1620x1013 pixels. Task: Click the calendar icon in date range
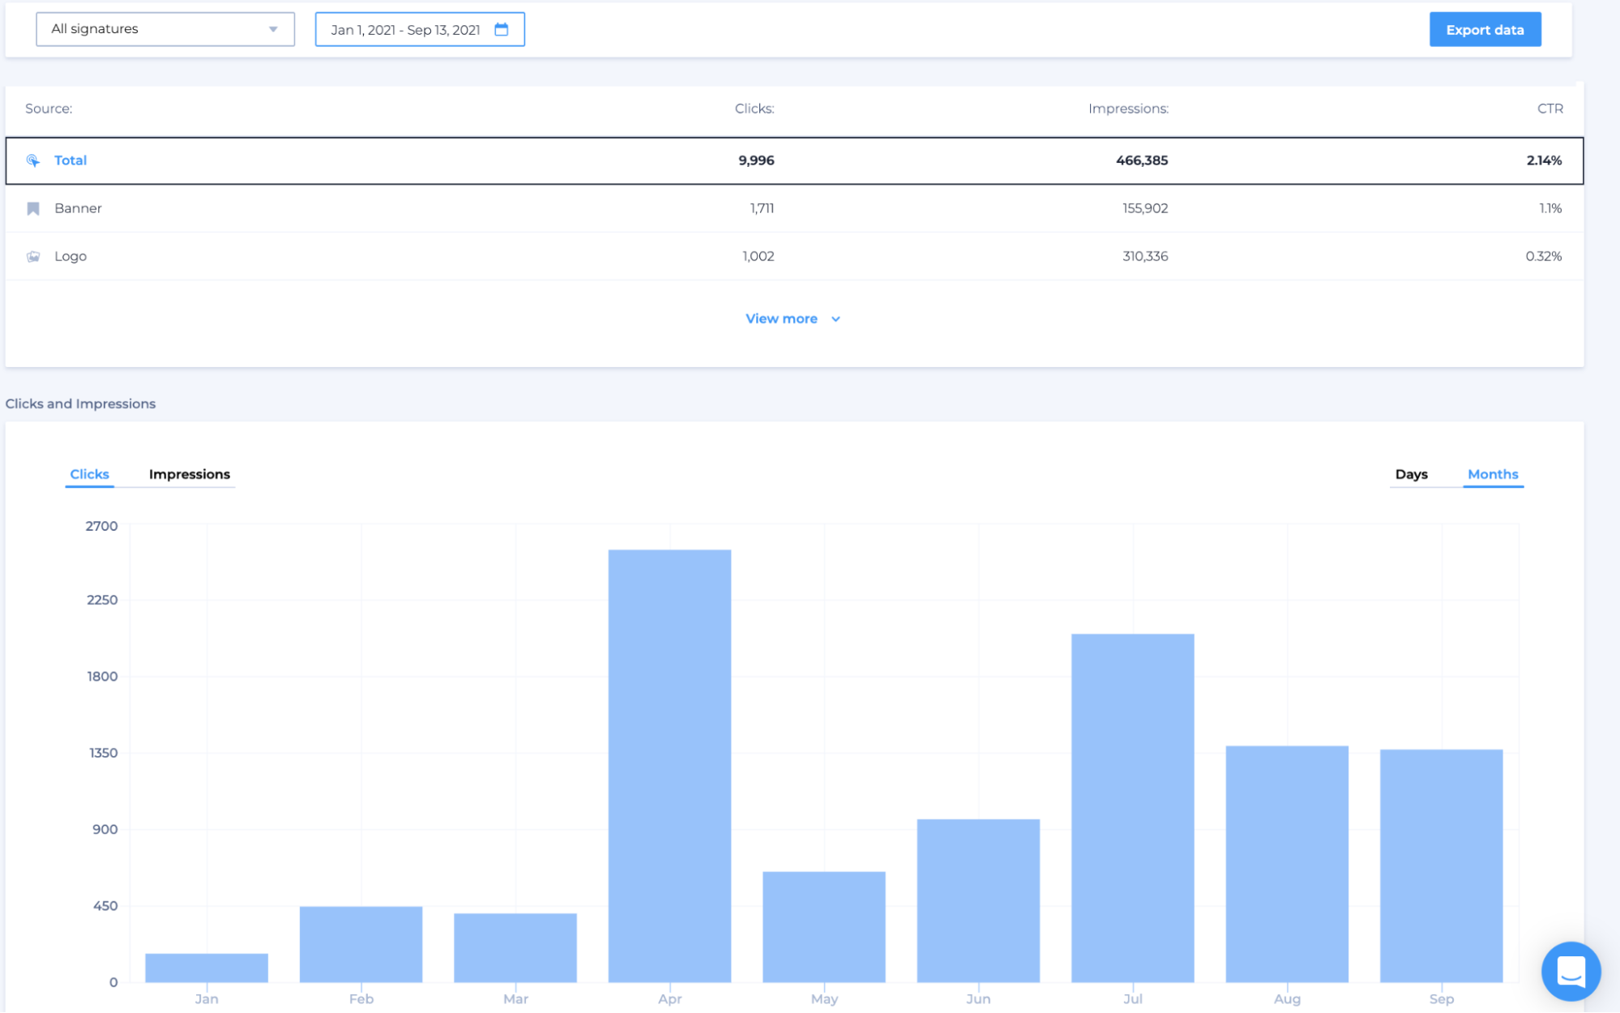tap(502, 29)
